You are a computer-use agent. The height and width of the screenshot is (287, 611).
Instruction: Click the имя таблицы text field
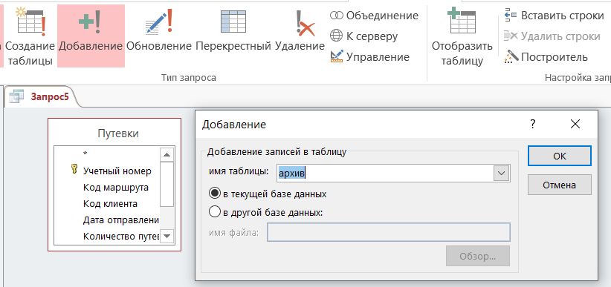385,173
